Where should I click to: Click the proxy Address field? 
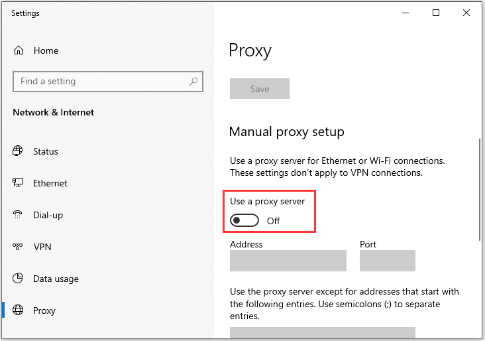point(288,261)
